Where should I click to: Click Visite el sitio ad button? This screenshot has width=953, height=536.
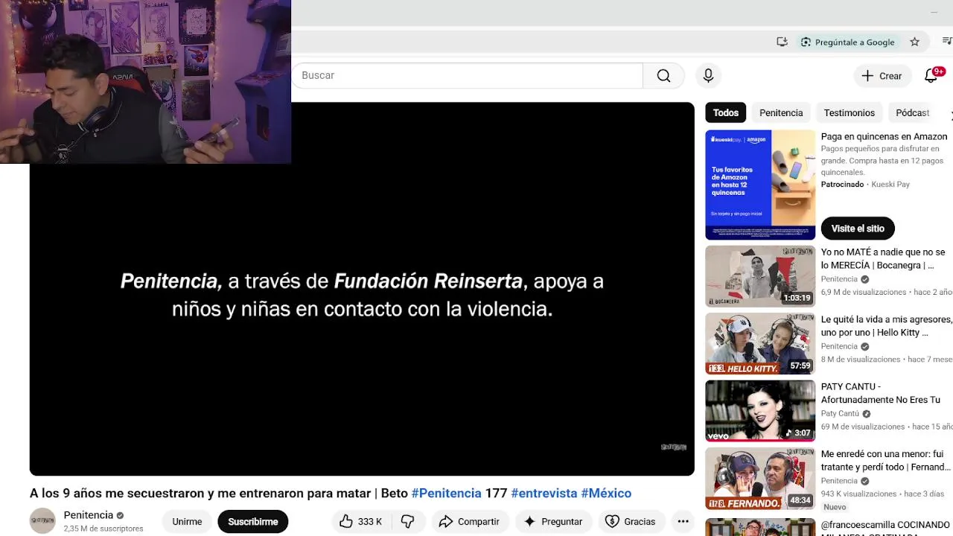click(858, 229)
